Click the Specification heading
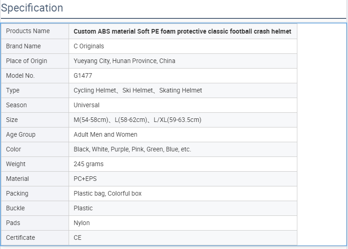 (x=32, y=8)
